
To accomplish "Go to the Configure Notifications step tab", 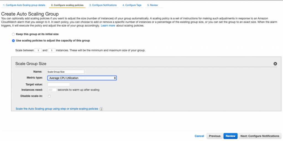I will pos(103,5).
